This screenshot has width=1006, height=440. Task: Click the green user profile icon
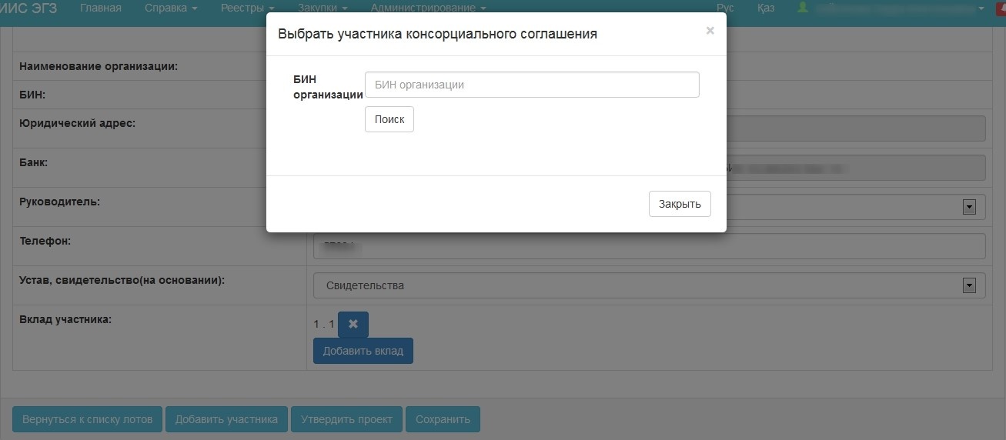pyautogui.click(x=804, y=8)
